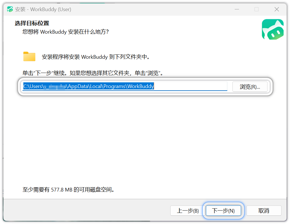Click the title text 安装 - WorkBuddy (User)
This screenshot has height=224, width=290.
coord(43,9)
